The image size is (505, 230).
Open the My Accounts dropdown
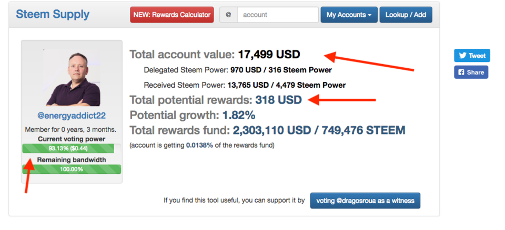pyautogui.click(x=349, y=15)
